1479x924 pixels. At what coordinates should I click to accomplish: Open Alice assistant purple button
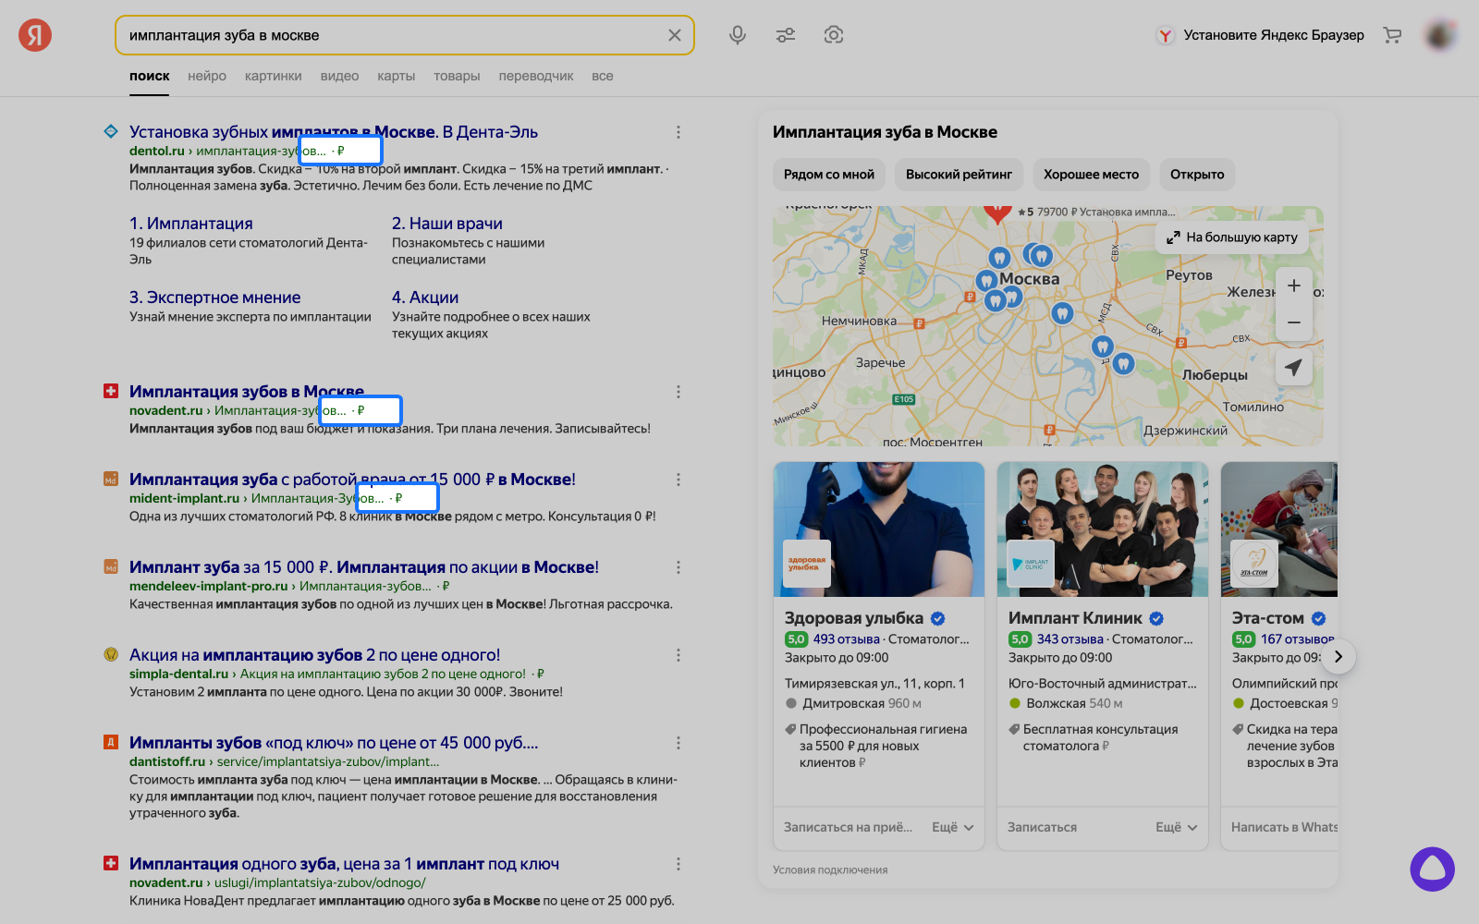[1432, 869]
